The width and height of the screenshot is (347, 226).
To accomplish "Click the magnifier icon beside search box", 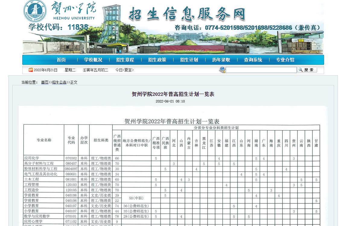I will click(x=222, y=70).
